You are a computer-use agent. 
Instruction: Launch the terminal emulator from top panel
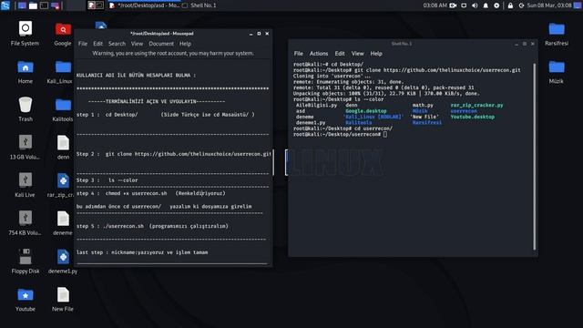44,5
